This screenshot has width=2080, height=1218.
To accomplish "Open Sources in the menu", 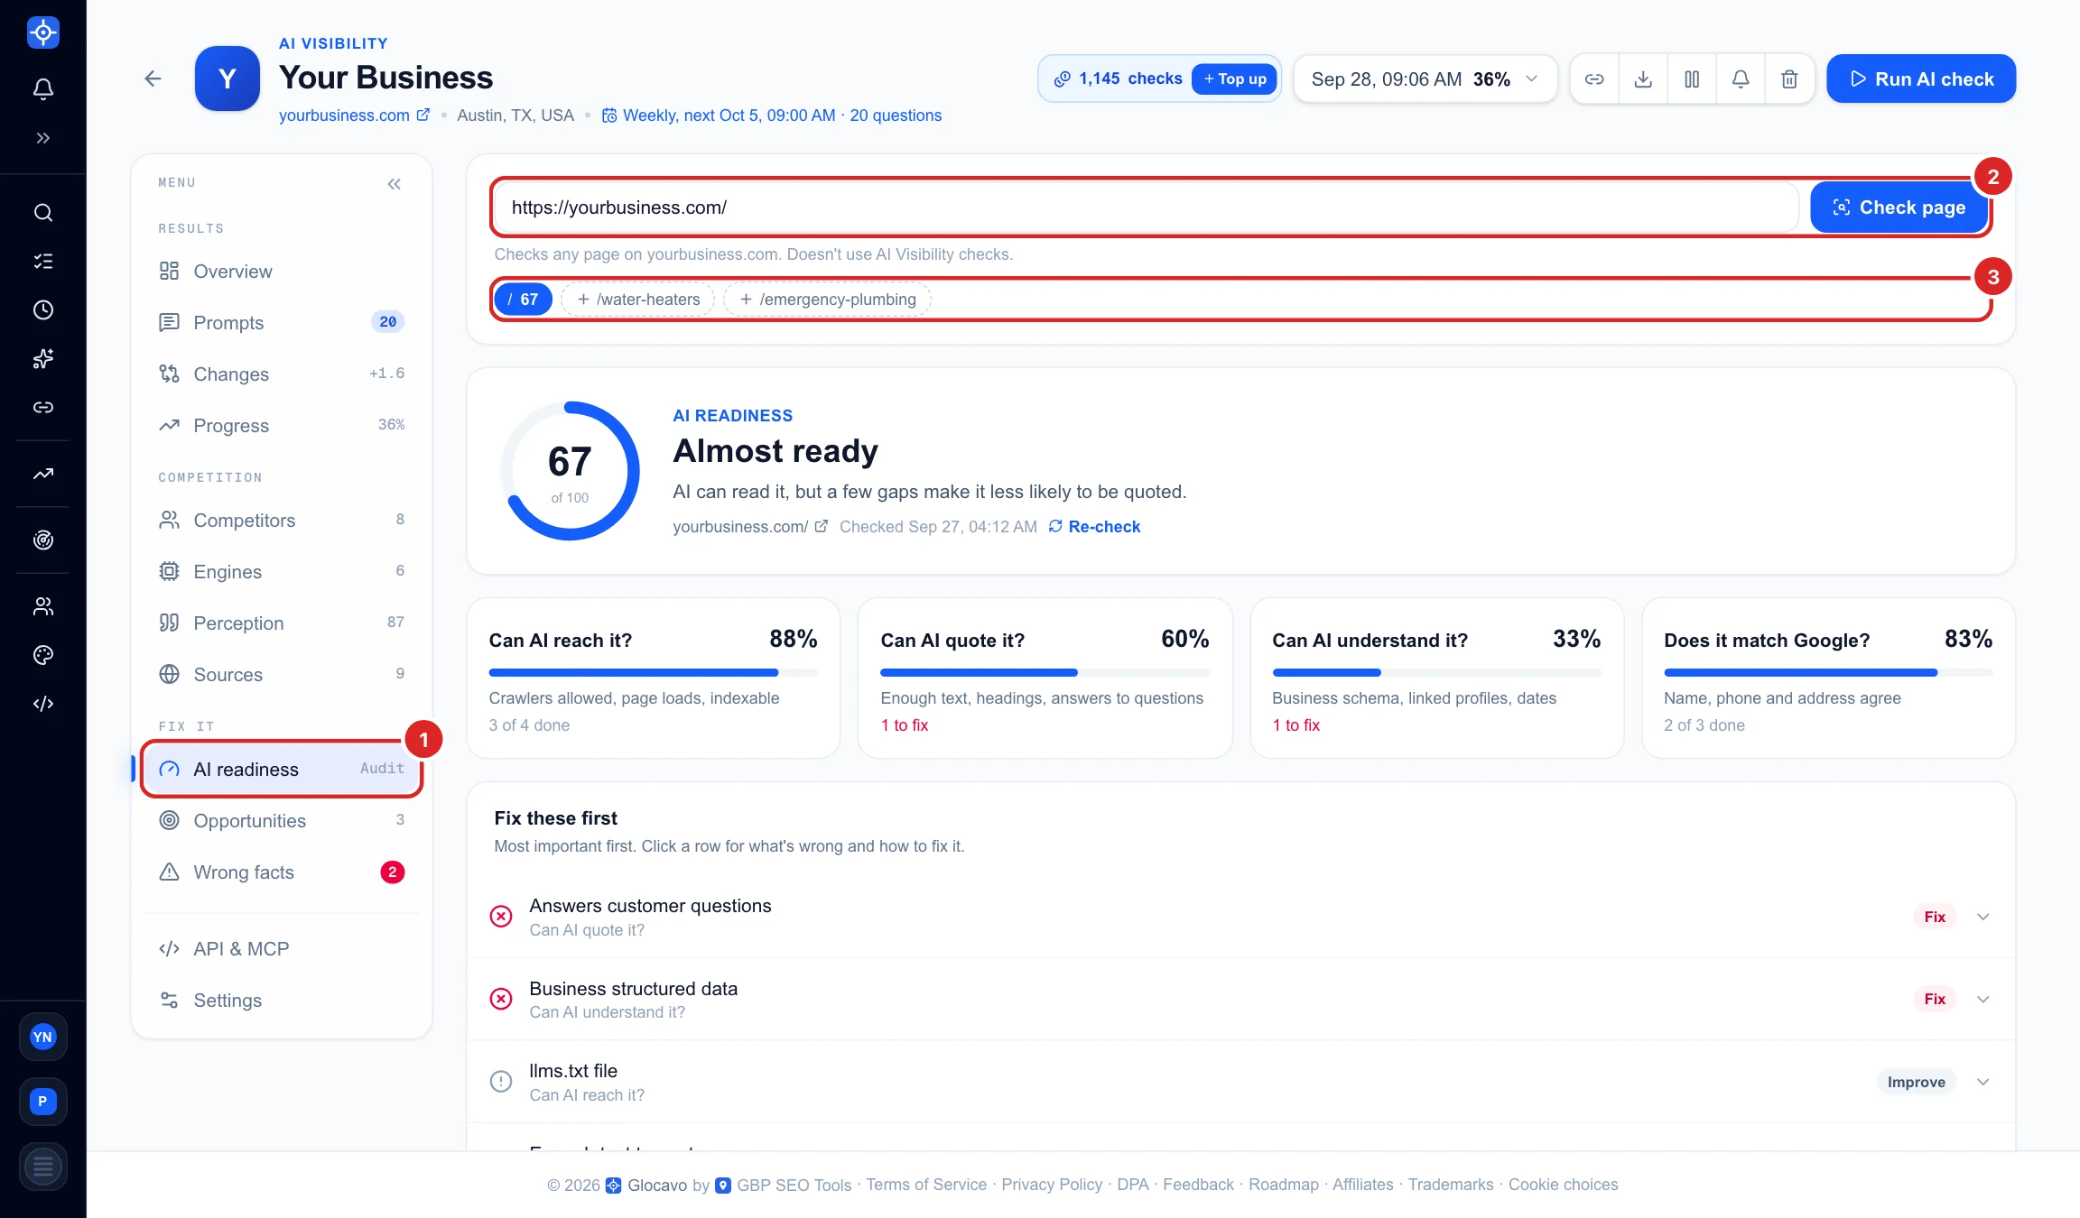I will [x=282, y=675].
